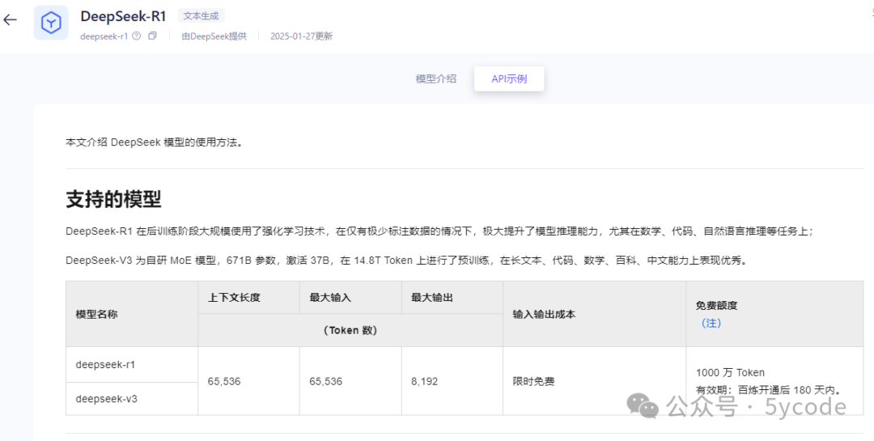Click the 8,192 max output value
The image size is (874, 441).
click(x=424, y=381)
